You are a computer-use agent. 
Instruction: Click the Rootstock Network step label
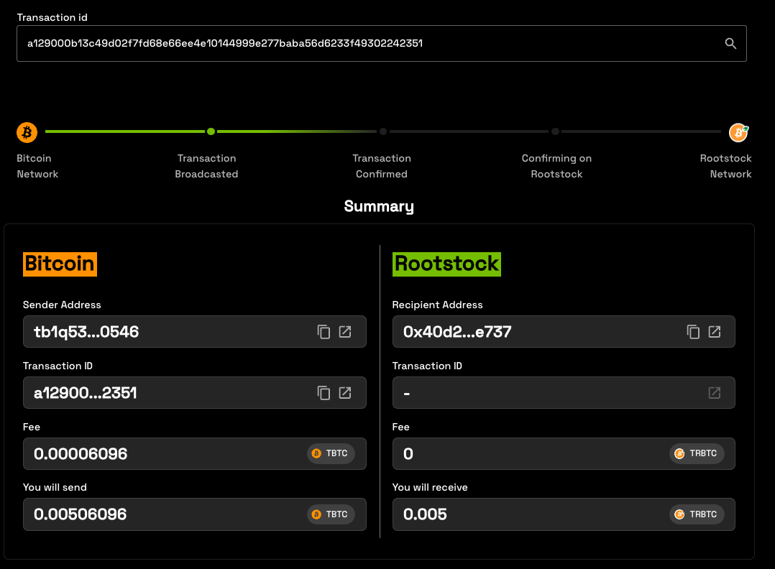(726, 166)
